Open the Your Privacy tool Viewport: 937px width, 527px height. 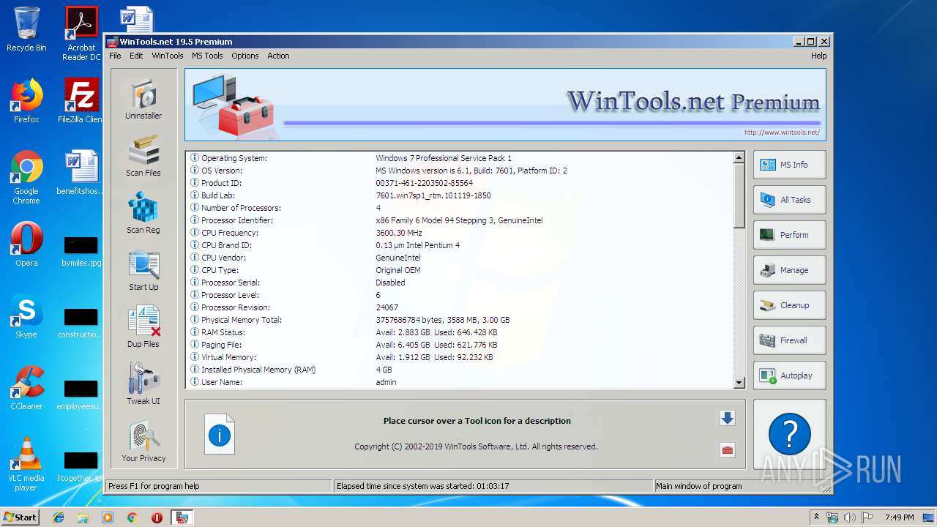(143, 442)
